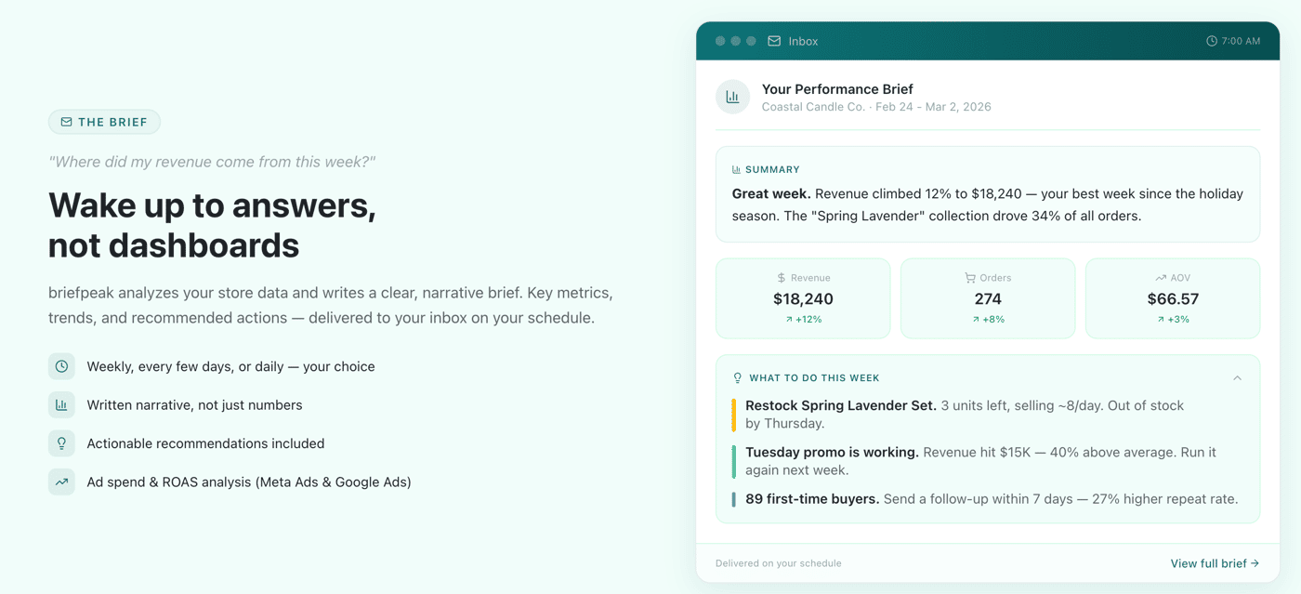Click the shopping cart icon above Orders
Screen dimensions: 1301x594
(970, 278)
